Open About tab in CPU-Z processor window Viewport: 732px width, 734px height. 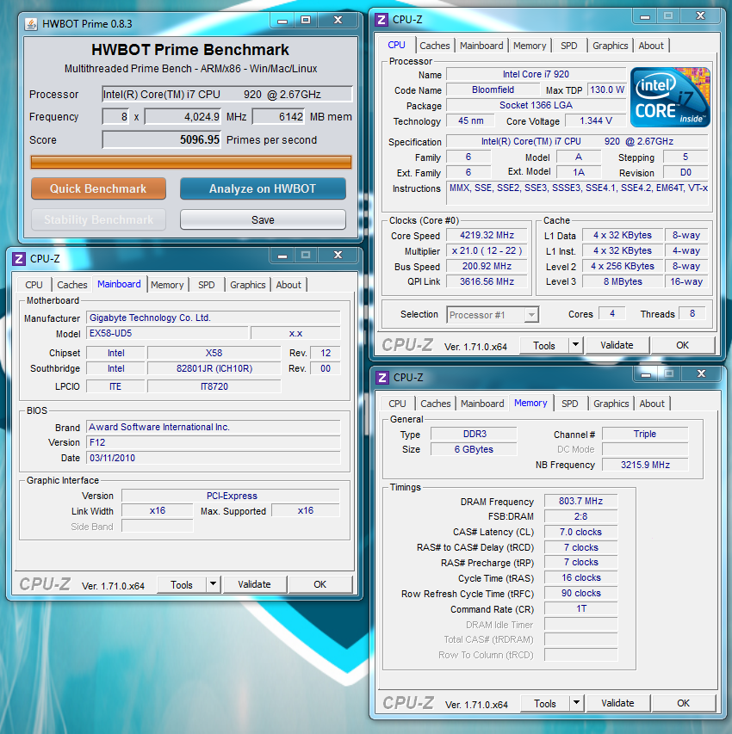pyautogui.click(x=651, y=46)
